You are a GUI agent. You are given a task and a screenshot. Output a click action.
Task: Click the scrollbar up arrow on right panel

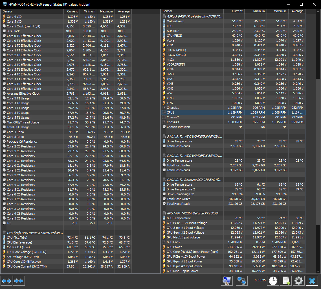coord(318,12)
